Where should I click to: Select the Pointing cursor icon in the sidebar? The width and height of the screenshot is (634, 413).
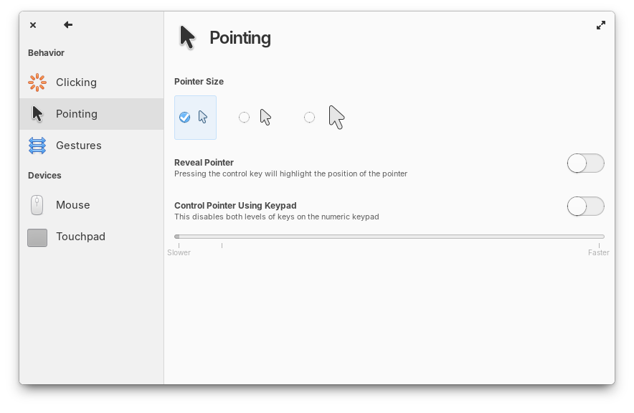point(37,113)
